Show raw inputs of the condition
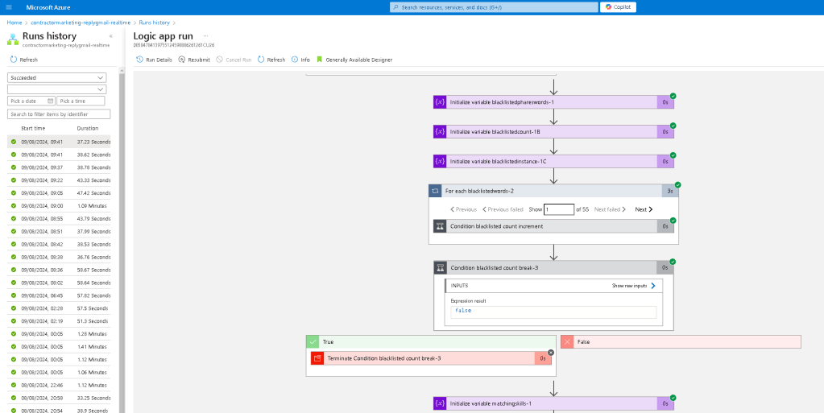Image resolution: width=824 pixels, height=413 pixels. [634, 286]
